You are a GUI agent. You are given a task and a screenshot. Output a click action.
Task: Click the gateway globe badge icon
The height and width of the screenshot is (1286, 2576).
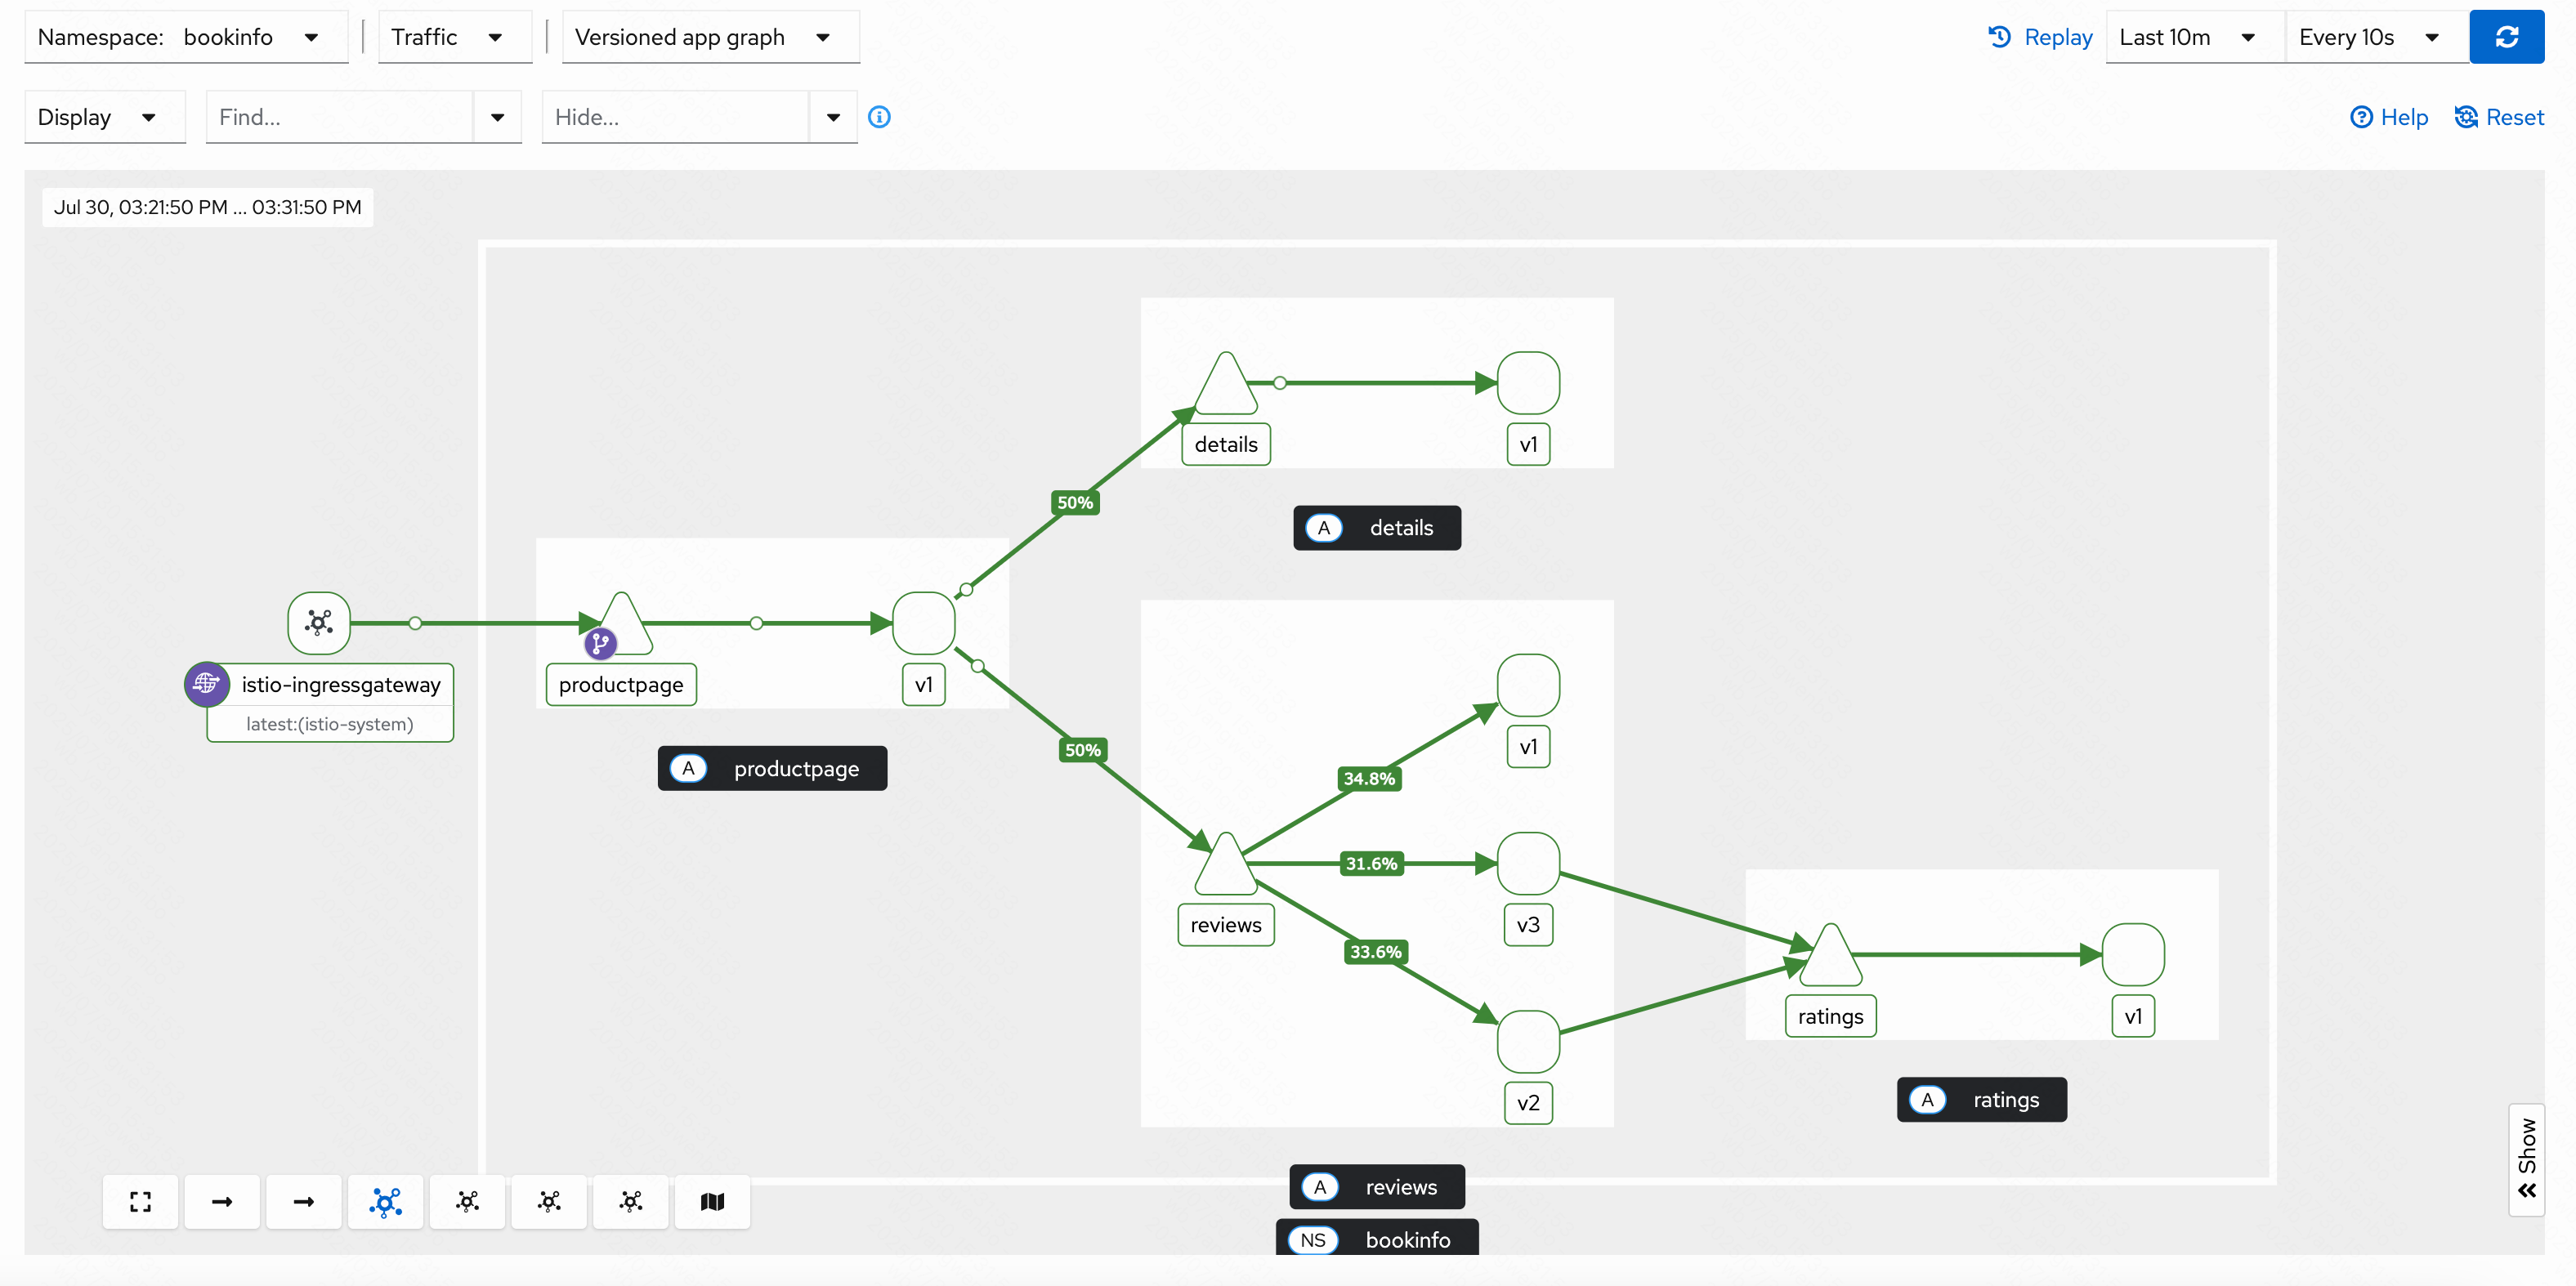click(x=207, y=684)
